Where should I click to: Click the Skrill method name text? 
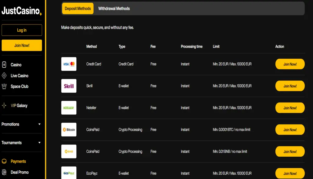tap(89, 86)
